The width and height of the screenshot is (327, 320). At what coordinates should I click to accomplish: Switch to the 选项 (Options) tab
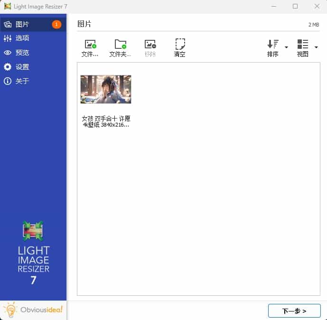(22, 38)
